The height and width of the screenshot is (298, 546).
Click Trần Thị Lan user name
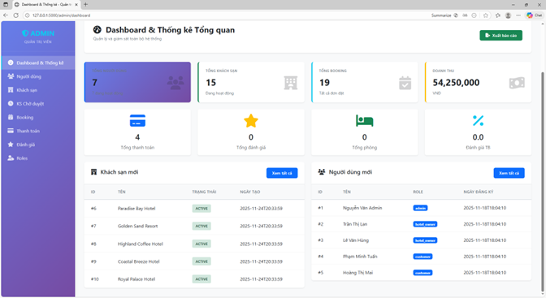pyautogui.click(x=355, y=224)
